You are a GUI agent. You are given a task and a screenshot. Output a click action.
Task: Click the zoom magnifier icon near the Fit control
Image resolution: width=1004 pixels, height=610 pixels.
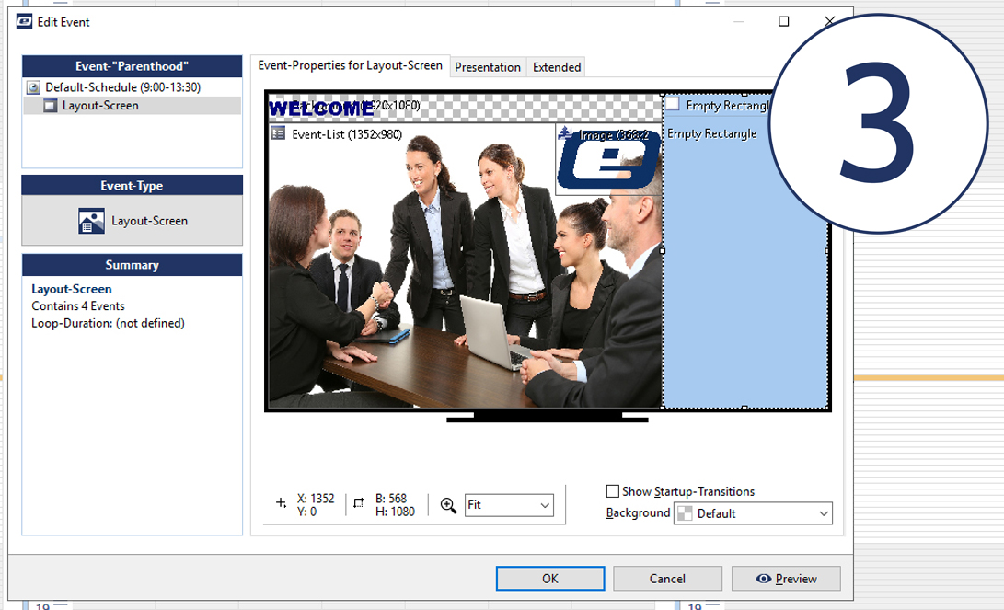[449, 504]
